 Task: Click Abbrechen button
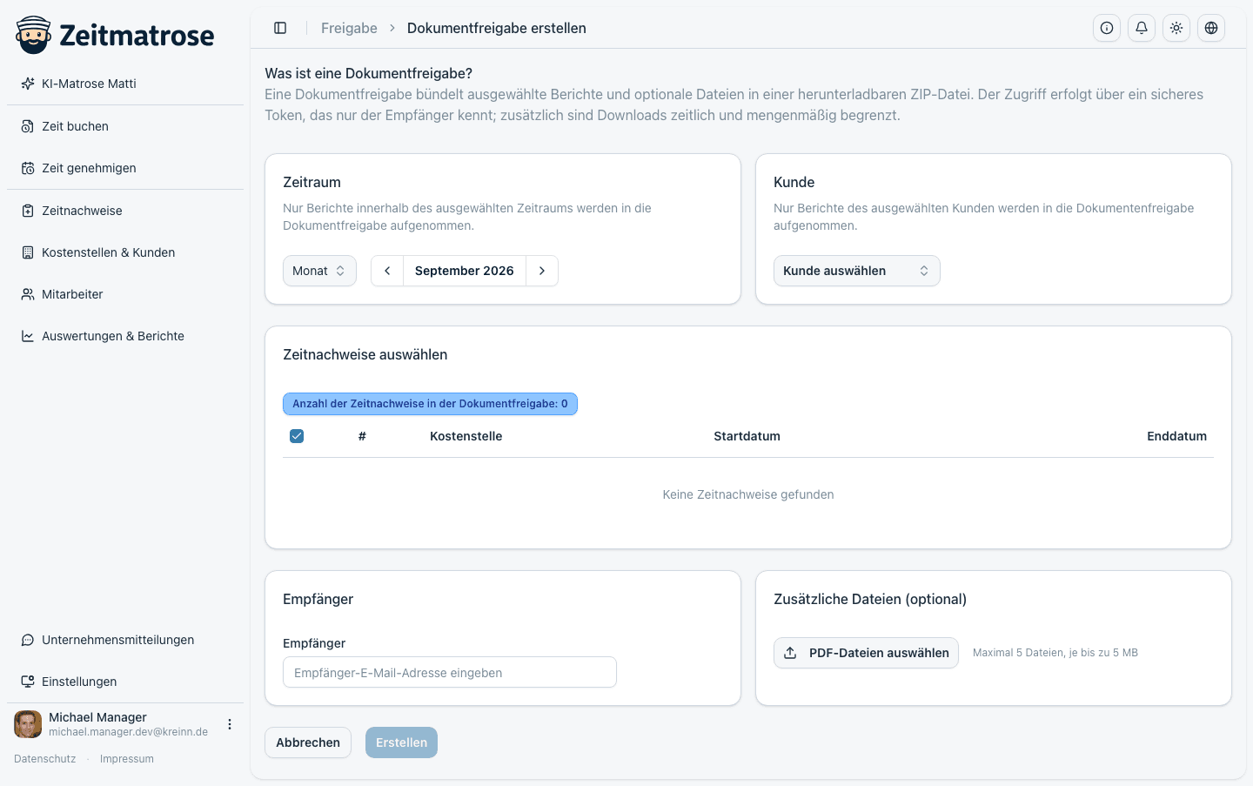308,742
